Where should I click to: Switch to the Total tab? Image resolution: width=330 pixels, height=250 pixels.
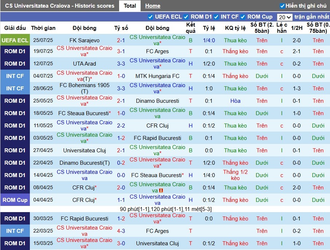coord(130,6)
